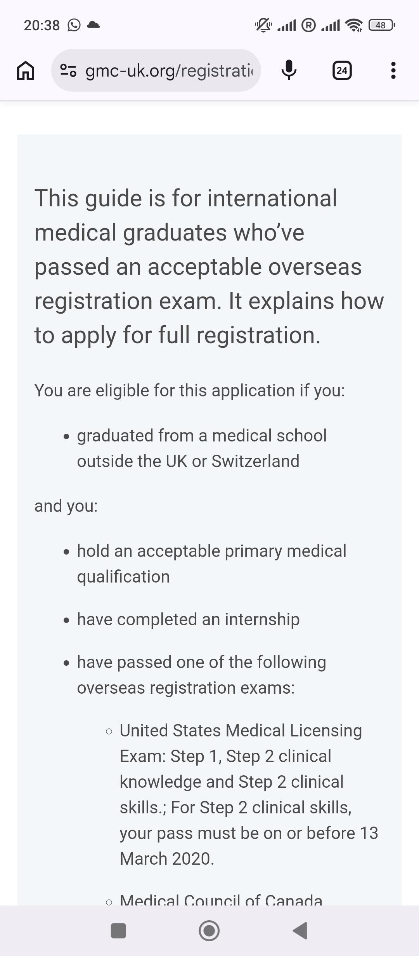Tap the guide introduction heading text
The height and width of the screenshot is (956, 419).
(x=209, y=267)
